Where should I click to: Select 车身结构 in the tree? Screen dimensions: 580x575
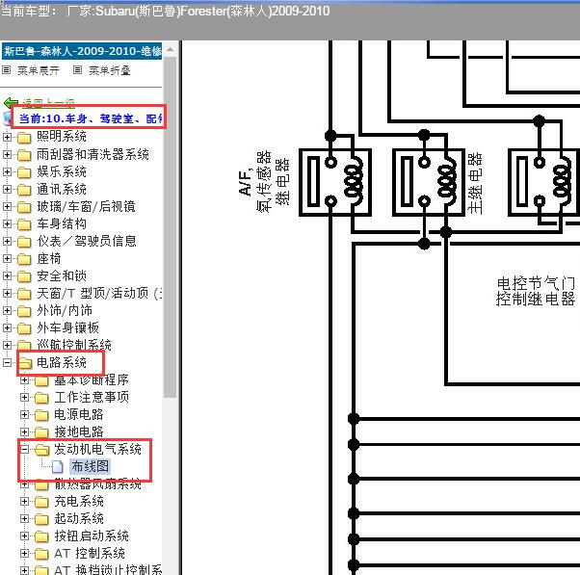(x=62, y=223)
